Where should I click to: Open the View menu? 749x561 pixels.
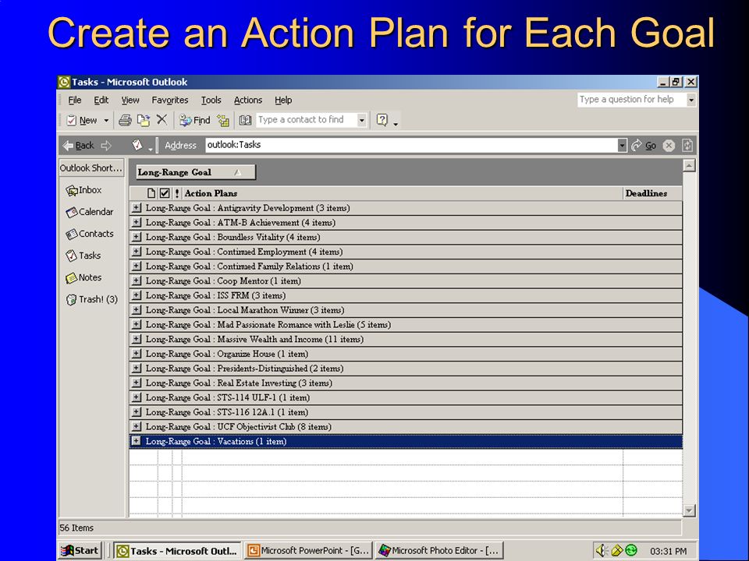click(x=130, y=101)
